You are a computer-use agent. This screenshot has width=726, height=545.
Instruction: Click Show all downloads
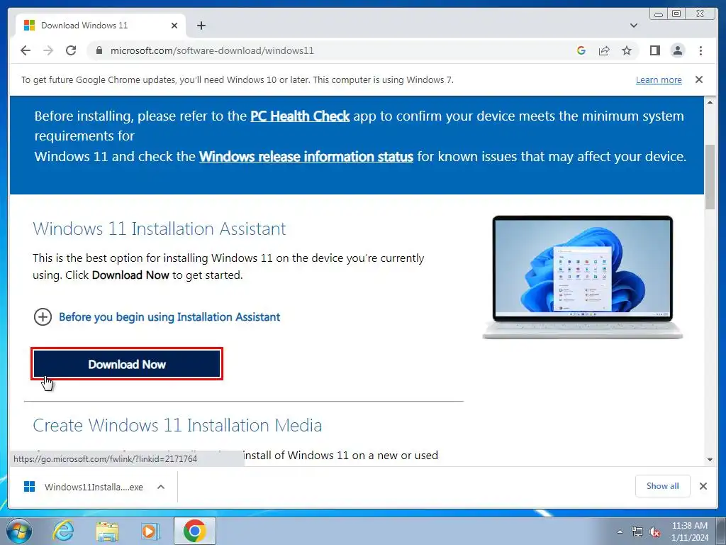click(663, 485)
